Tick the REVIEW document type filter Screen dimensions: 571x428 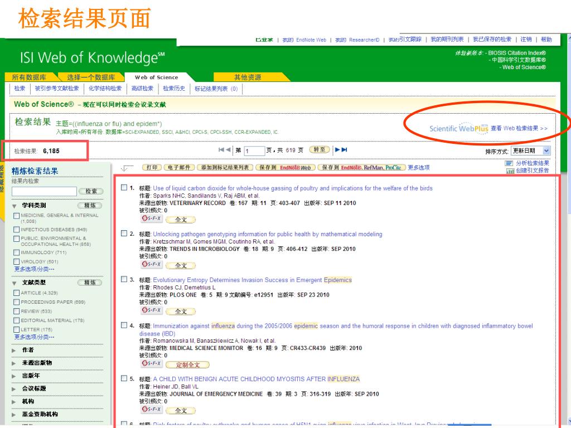[x=16, y=311]
